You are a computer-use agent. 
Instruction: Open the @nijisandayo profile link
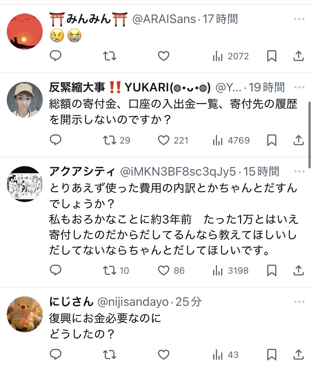tap(133, 302)
